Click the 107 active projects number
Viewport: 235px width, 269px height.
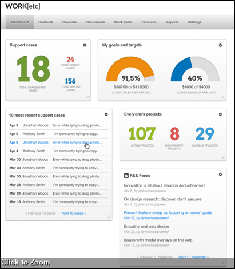pos(142,134)
